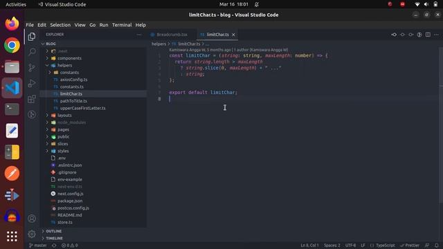443x249 pixels.
Task: Open constants.ts file
Action: (72, 86)
